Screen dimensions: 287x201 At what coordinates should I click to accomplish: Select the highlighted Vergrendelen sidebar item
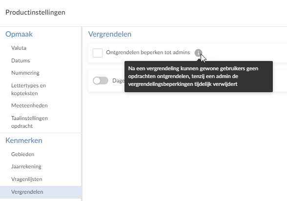41,192
